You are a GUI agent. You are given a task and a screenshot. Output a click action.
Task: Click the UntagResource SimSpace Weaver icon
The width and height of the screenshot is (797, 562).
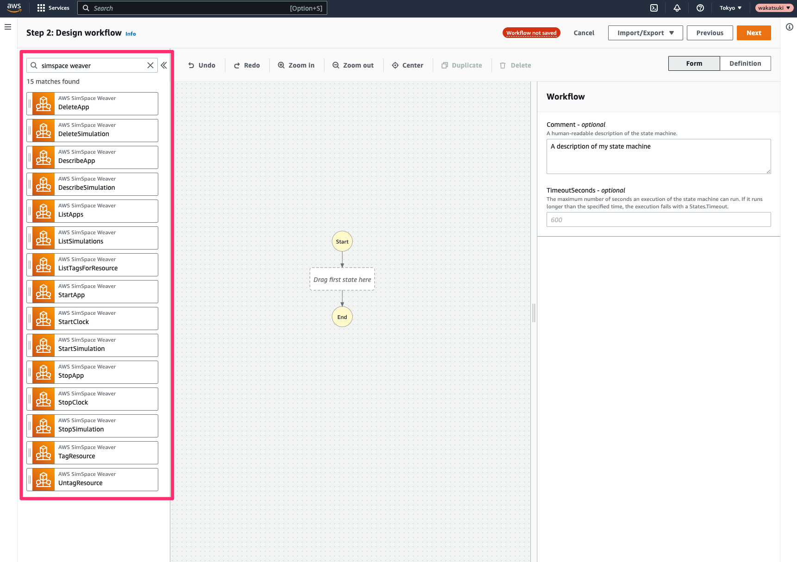tap(44, 480)
